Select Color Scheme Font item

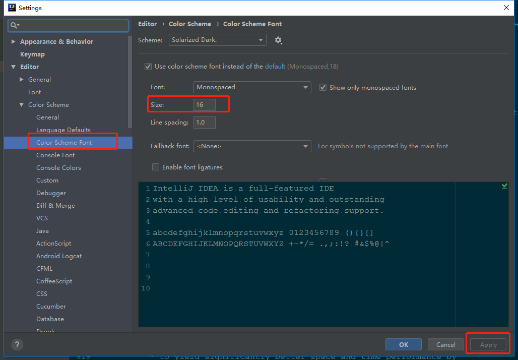pos(64,143)
